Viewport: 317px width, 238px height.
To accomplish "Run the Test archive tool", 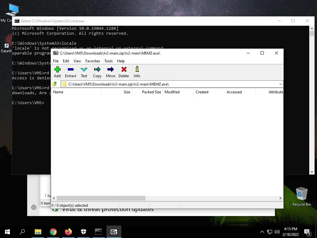I will click(84, 72).
